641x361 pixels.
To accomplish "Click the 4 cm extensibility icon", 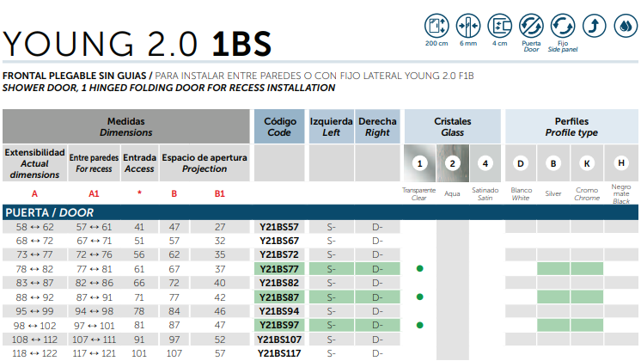I will (x=499, y=25).
